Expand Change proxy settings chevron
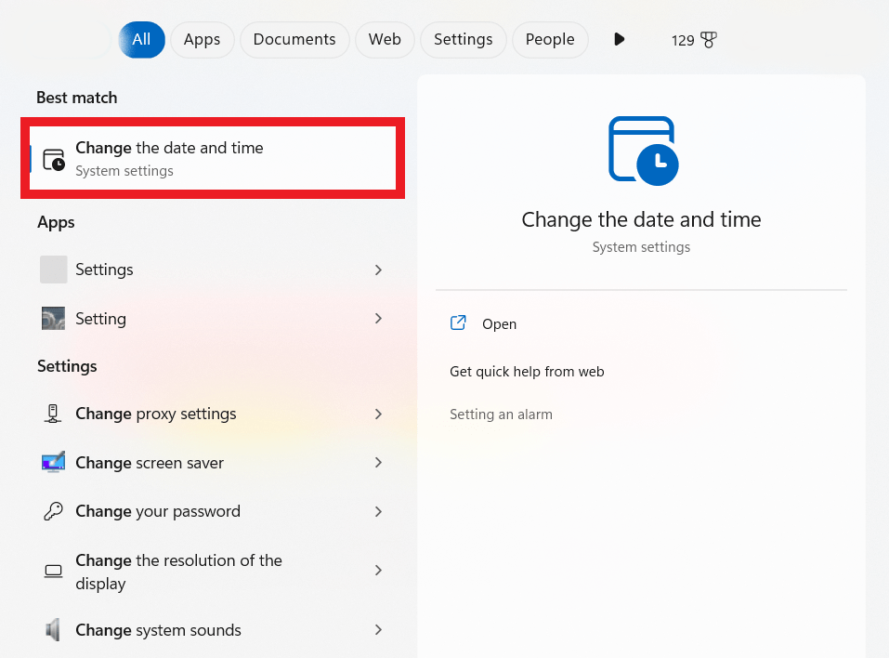 tap(378, 415)
